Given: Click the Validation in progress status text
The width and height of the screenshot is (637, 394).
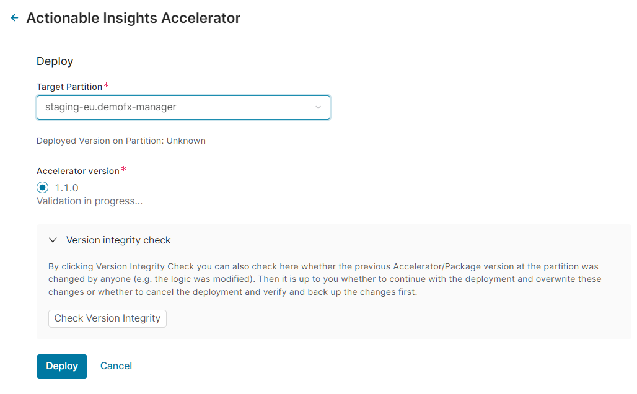Looking at the screenshot, I should [x=90, y=201].
